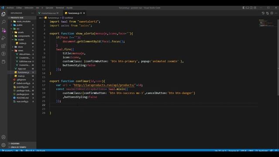Click the notifications bell in status bar

pyautogui.click(x=276, y=151)
